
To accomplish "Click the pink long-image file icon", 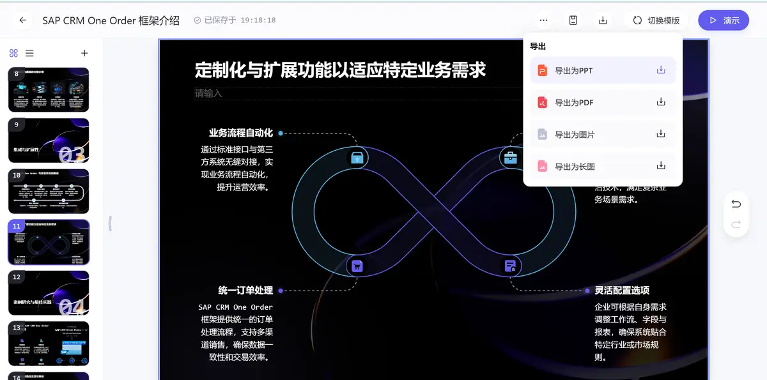I will 542,166.
